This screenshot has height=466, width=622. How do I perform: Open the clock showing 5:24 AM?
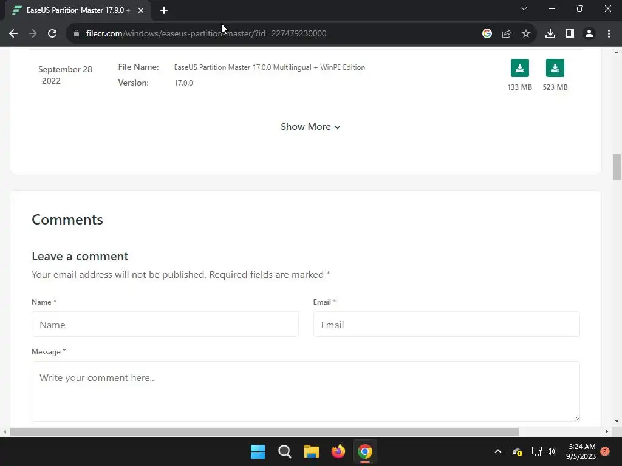coord(581,451)
